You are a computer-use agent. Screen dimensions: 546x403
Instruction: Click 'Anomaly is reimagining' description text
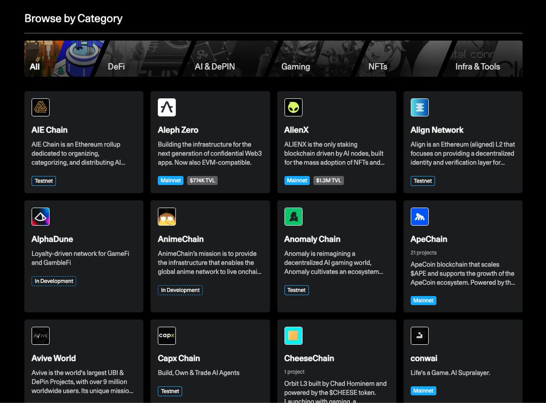point(334,263)
